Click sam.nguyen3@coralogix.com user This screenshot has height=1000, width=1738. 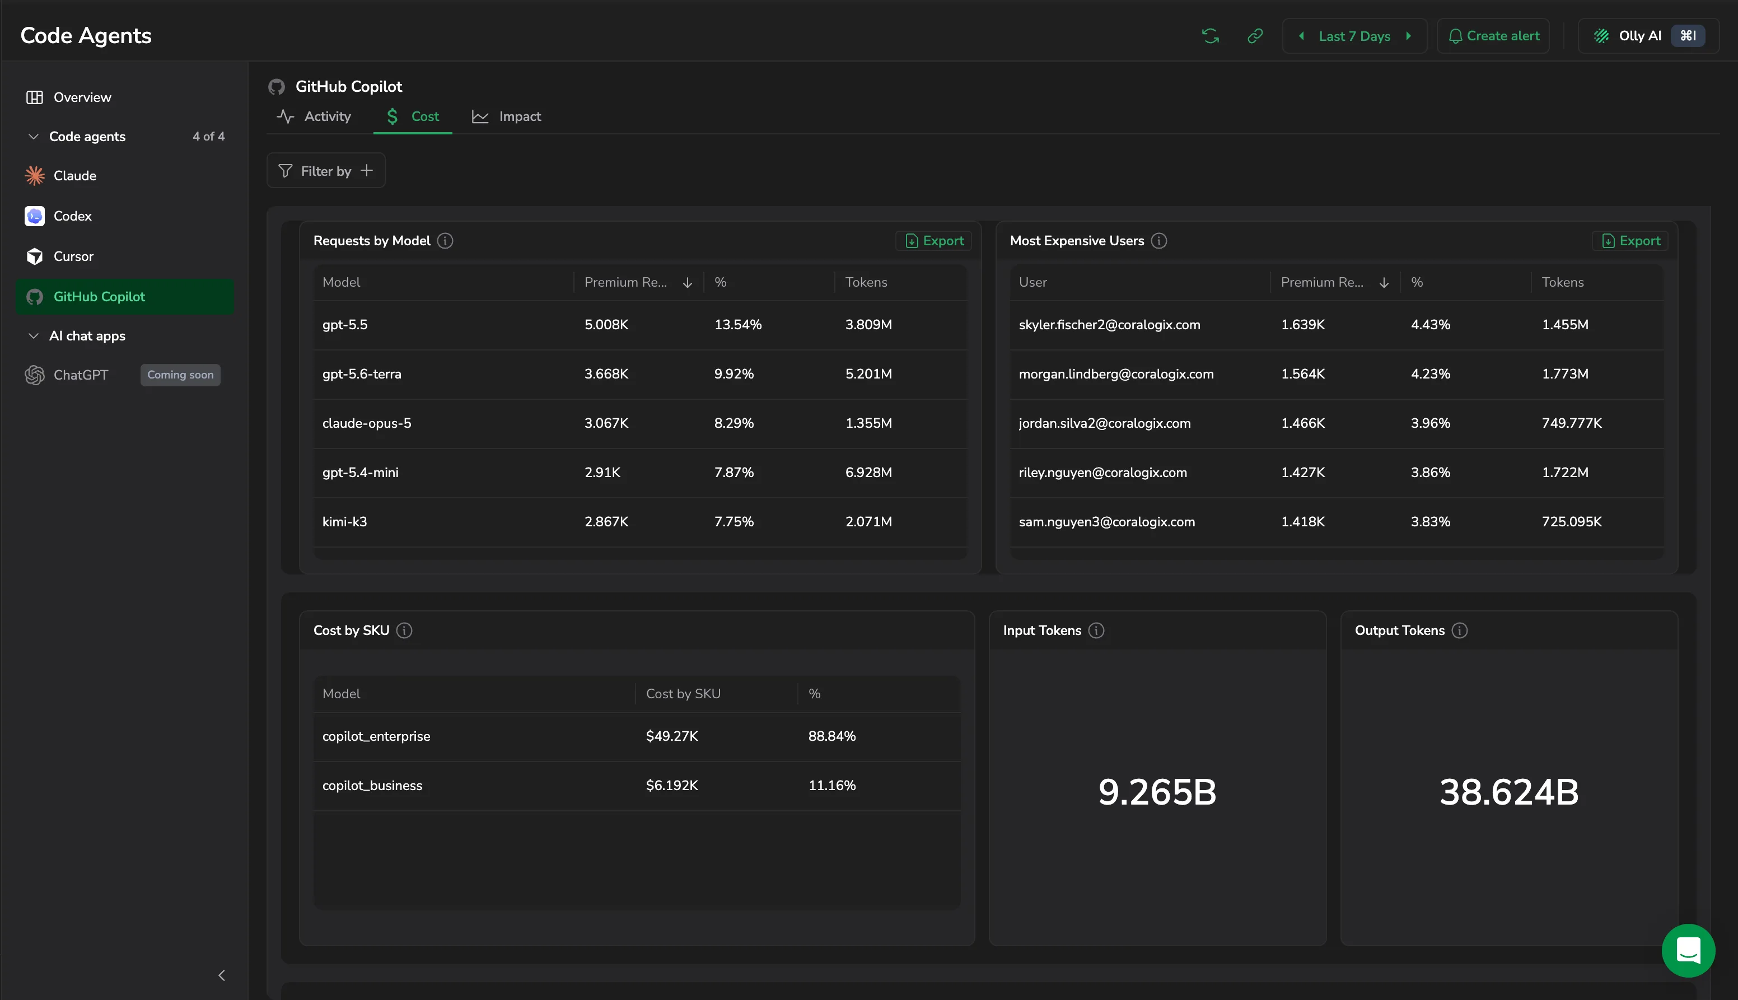coord(1106,522)
